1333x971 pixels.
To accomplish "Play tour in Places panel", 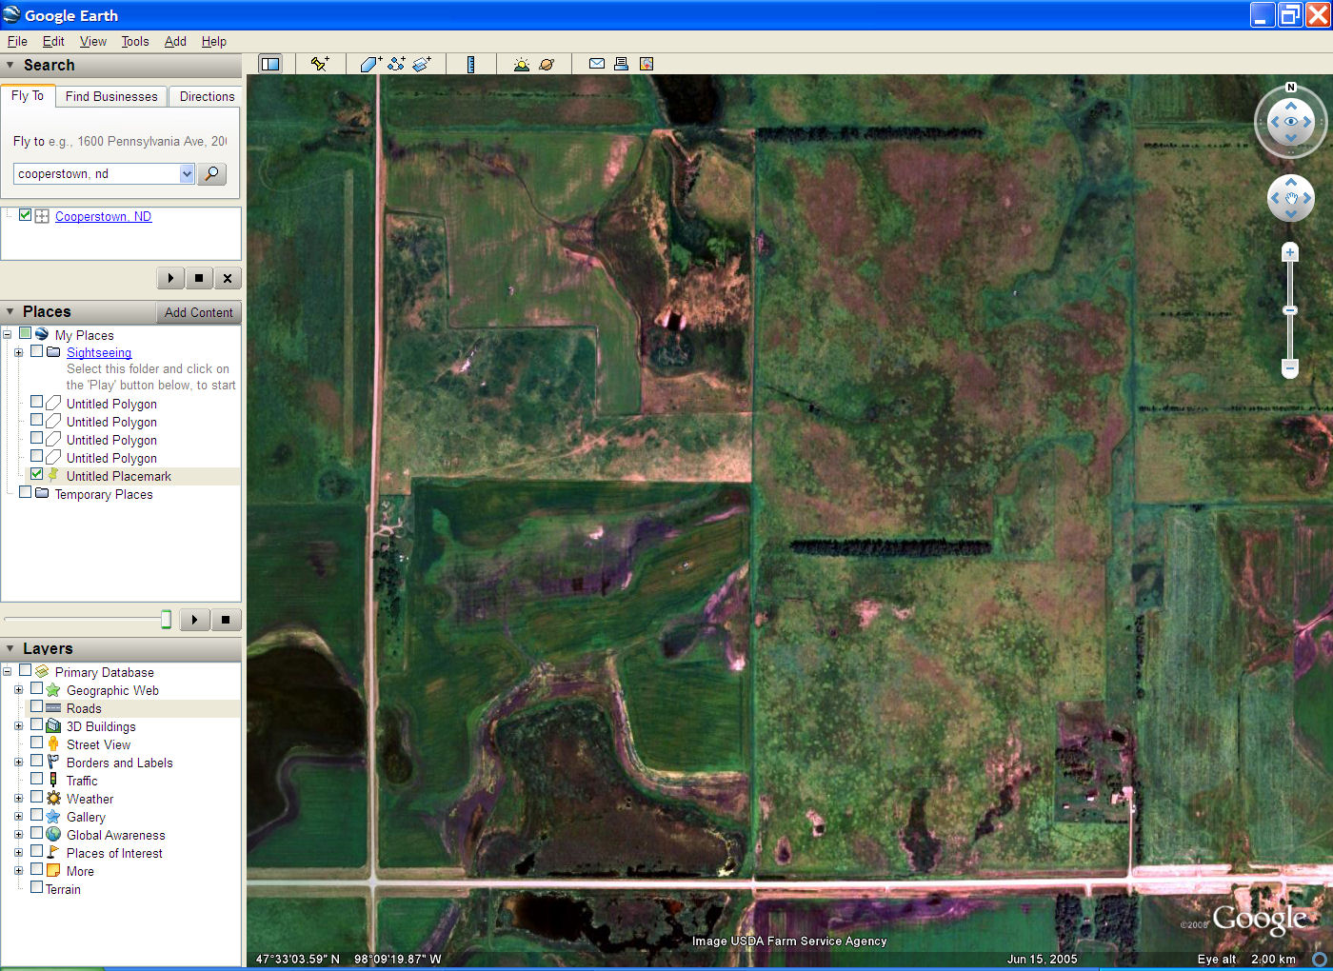I will tap(195, 620).
